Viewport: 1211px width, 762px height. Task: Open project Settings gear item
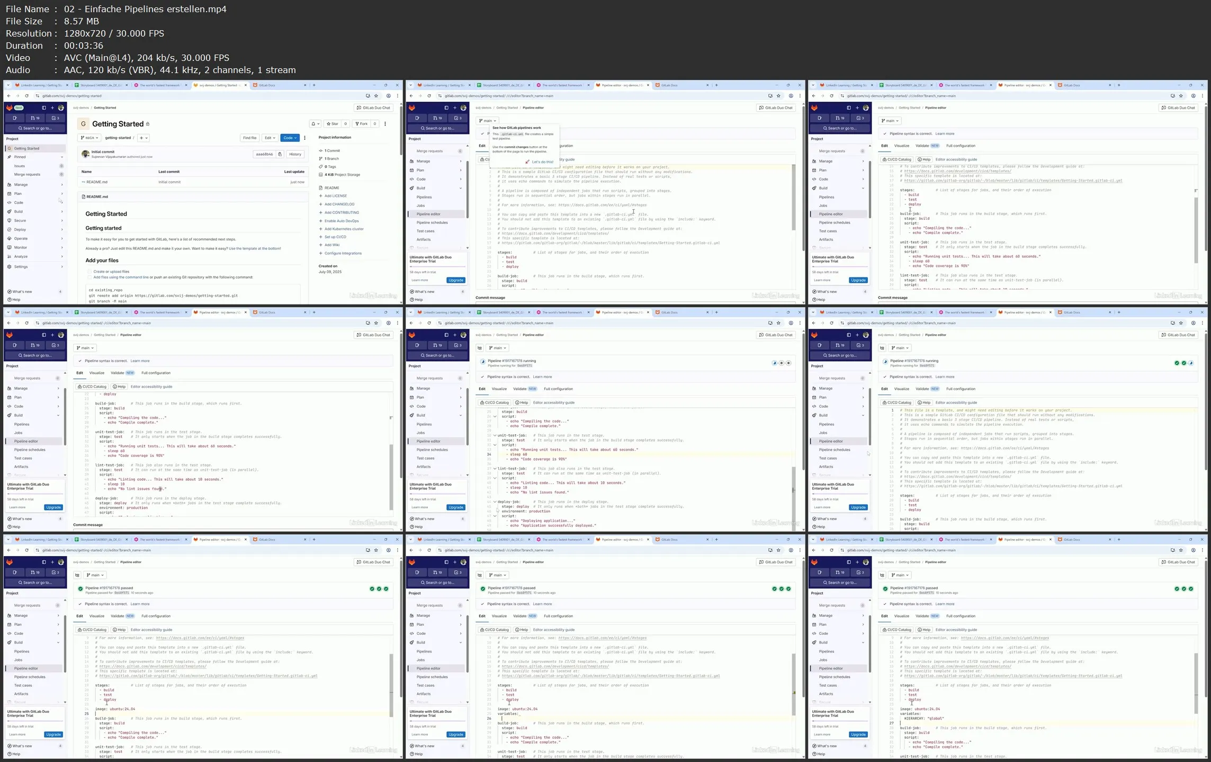point(21,266)
